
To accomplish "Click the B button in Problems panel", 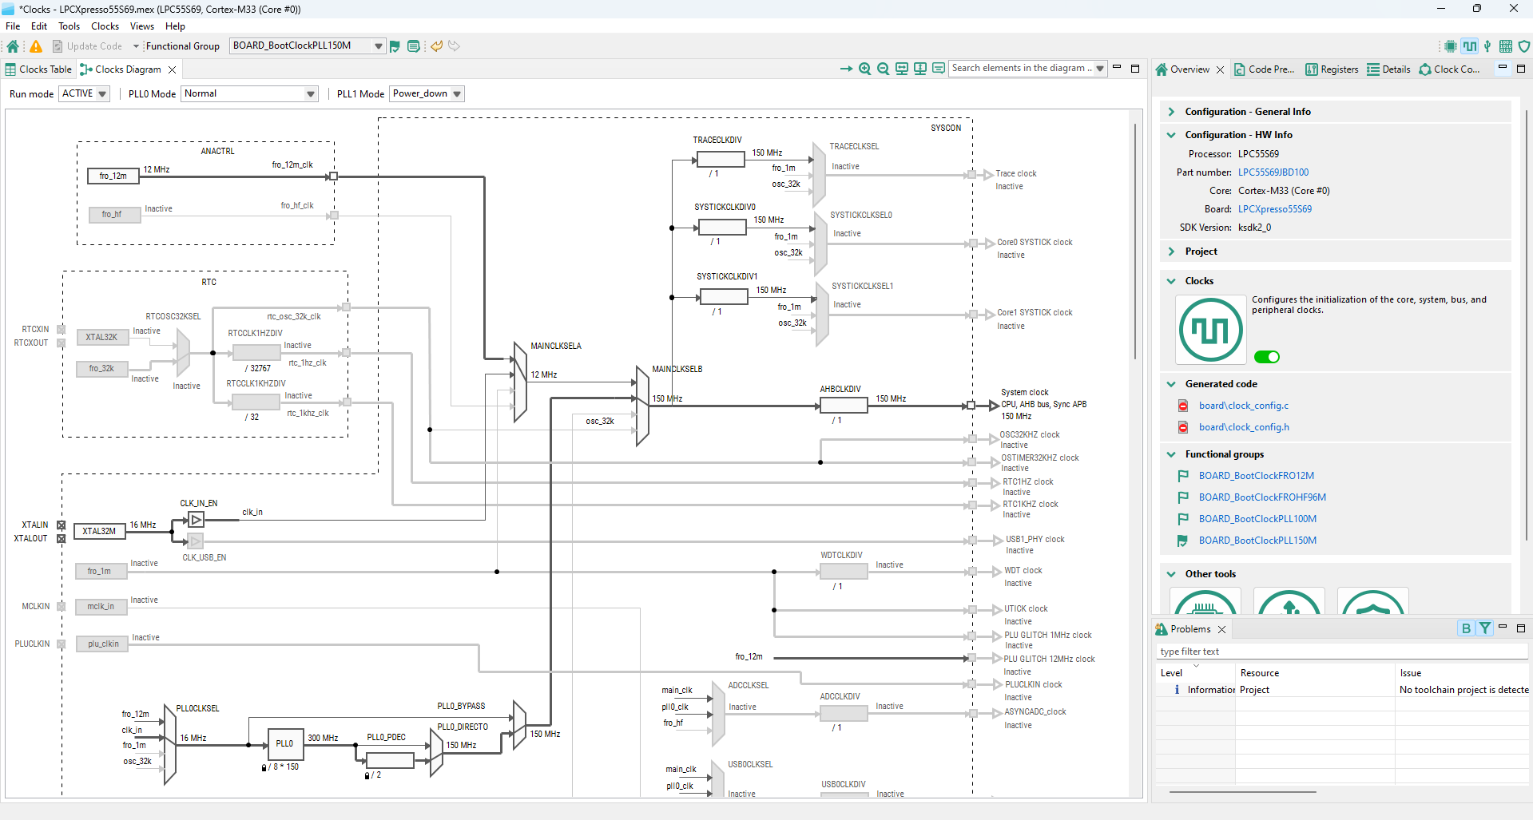I will coord(1466,628).
